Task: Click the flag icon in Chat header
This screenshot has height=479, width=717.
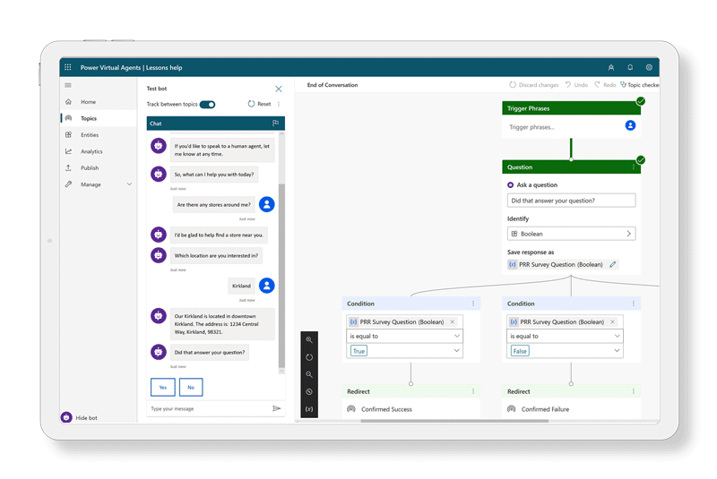Action: (276, 124)
